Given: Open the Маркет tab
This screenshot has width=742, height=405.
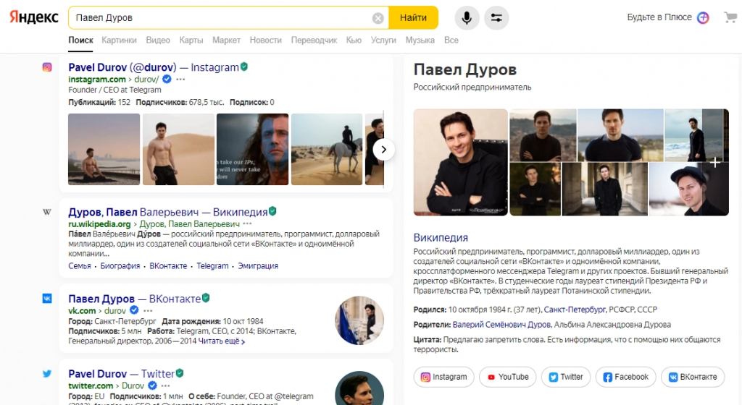Looking at the screenshot, I should click(x=226, y=40).
